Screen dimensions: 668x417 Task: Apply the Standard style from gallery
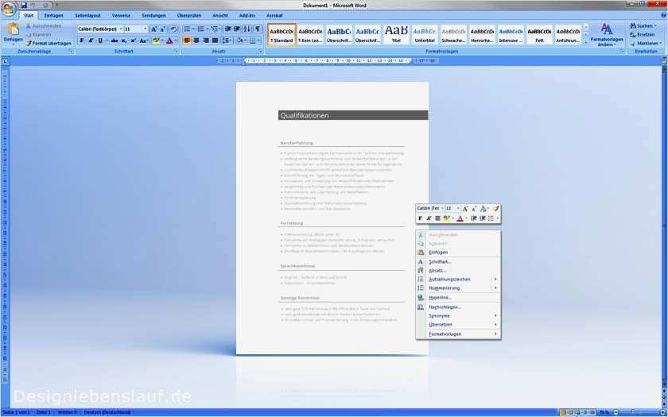[x=282, y=34]
